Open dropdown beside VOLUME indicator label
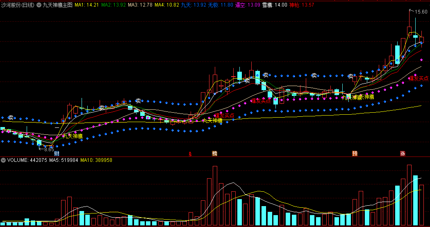The width and height of the screenshot is (430, 227). 4,160
